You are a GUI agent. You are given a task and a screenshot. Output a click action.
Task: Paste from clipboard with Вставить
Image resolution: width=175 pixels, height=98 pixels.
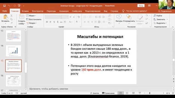coord(5,19)
